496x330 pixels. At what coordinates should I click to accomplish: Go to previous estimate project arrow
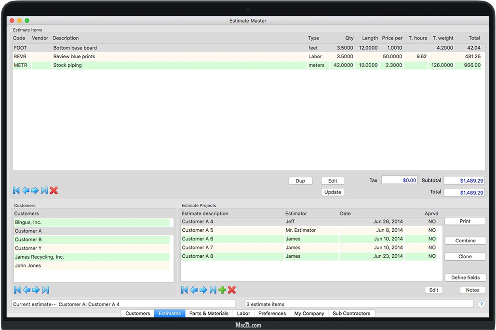coord(194,290)
